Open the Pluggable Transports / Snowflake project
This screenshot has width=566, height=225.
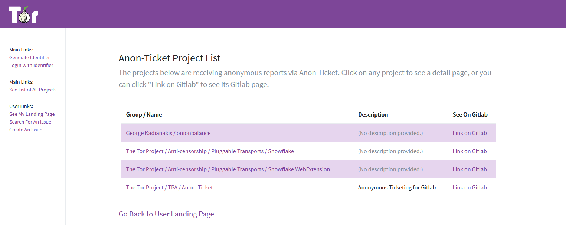tap(210, 151)
